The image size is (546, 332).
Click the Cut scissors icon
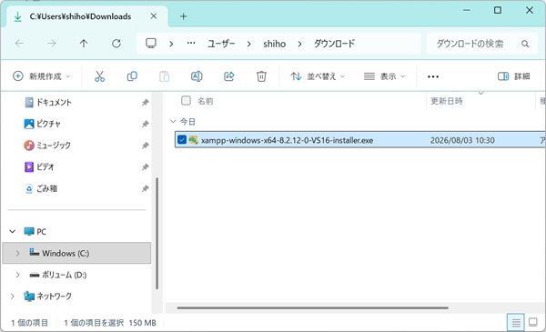click(x=99, y=76)
